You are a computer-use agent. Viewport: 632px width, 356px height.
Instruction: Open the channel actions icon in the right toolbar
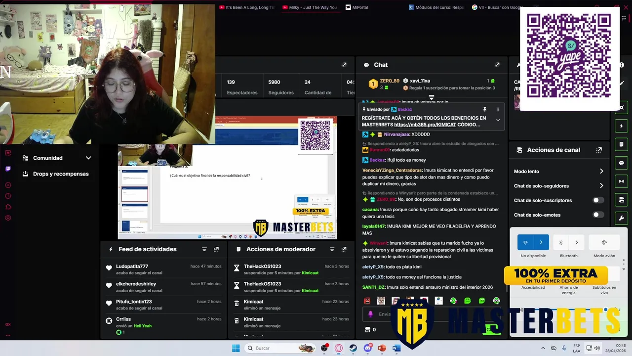point(622,200)
